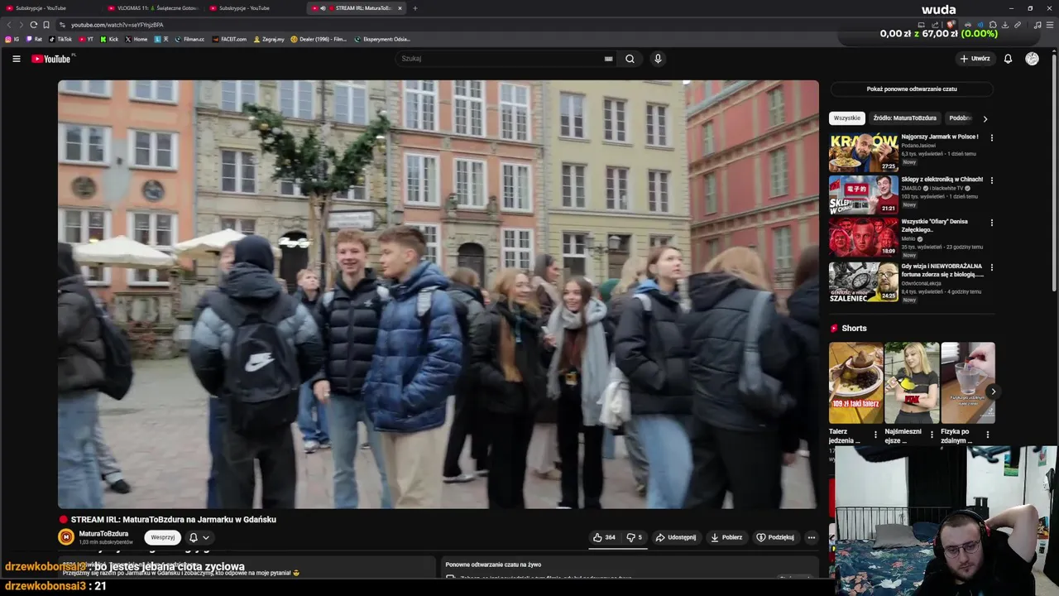Click the MaturaToBzdura channel avatar
This screenshot has height=596, width=1059.
(65, 537)
